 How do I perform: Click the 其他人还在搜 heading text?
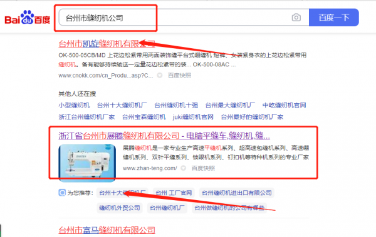pos(77,94)
